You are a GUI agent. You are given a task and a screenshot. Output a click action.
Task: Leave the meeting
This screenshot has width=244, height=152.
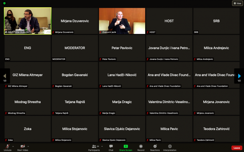[237, 148]
